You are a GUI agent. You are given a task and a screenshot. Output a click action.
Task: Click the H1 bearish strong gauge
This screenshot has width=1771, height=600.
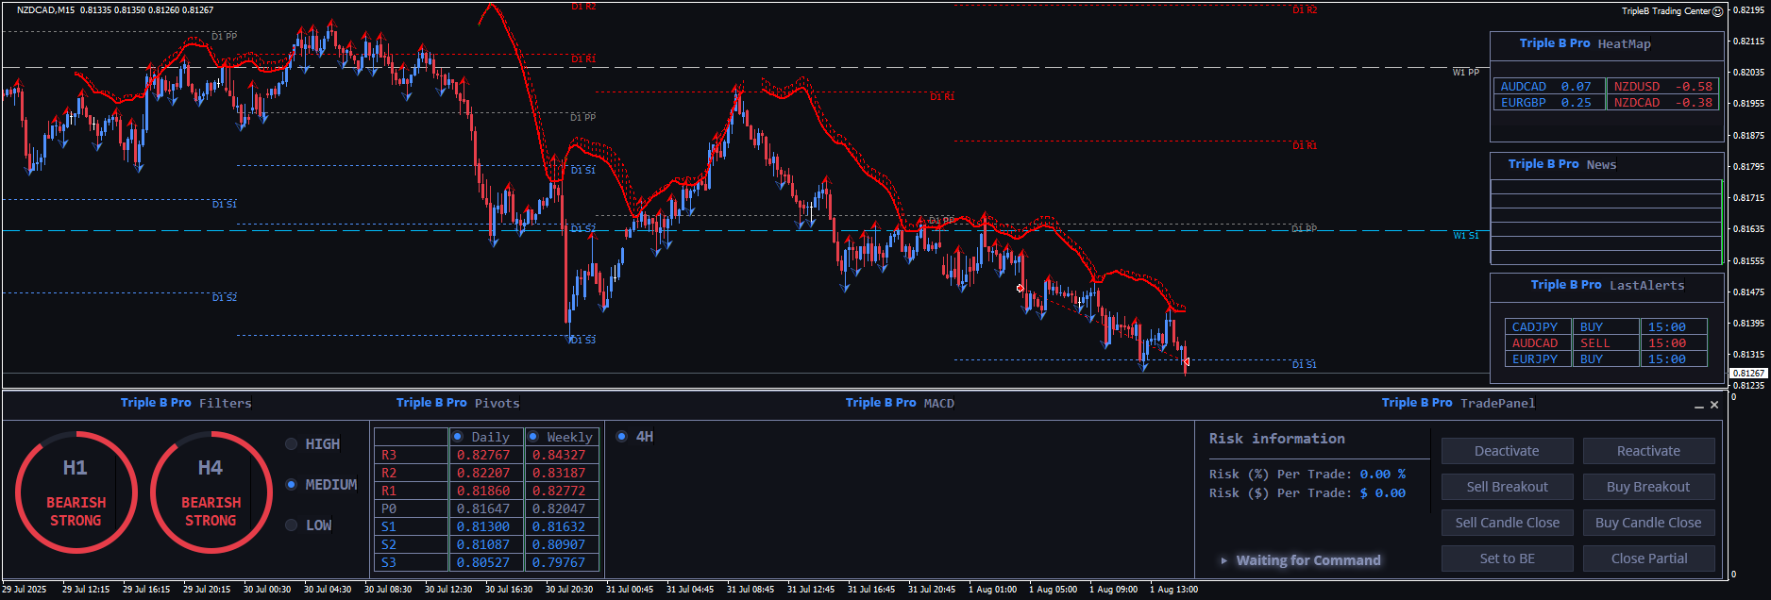point(76,492)
